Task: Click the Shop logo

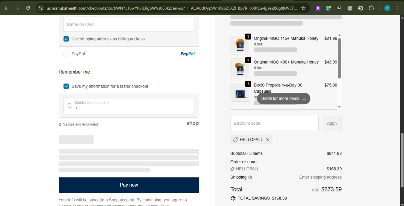Action: [193, 123]
